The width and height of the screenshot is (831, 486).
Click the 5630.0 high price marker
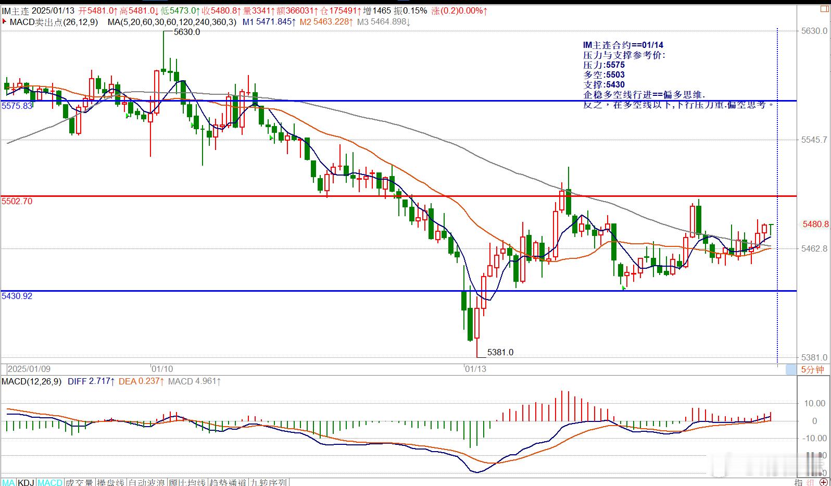click(187, 32)
